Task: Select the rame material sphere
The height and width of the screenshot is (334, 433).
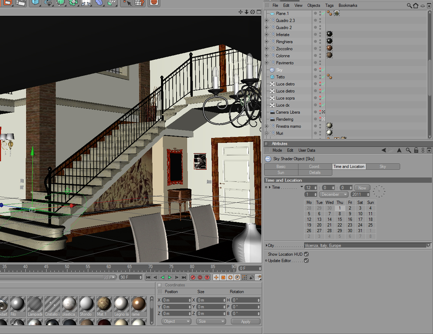Action: (139, 304)
